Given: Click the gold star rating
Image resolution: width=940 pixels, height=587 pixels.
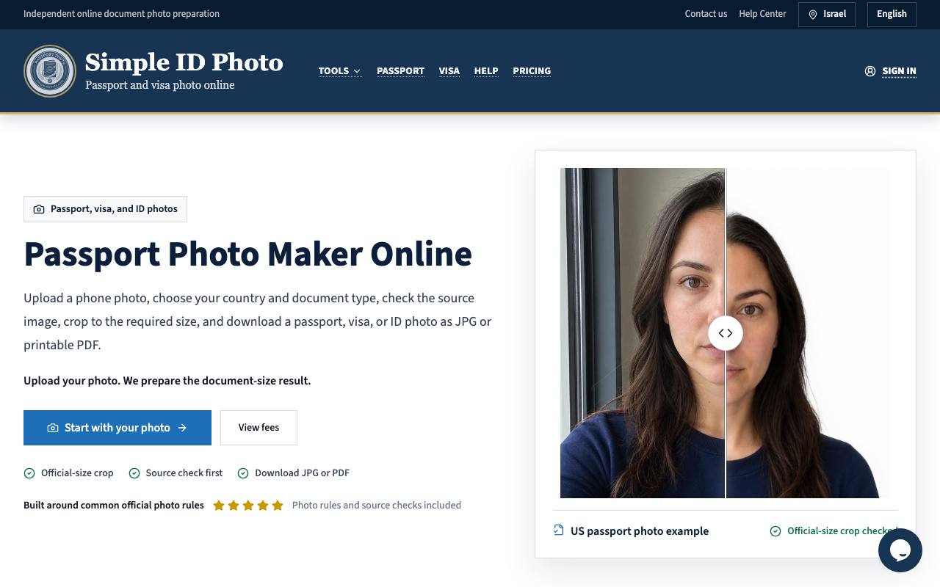Looking at the screenshot, I should tap(248, 506).
